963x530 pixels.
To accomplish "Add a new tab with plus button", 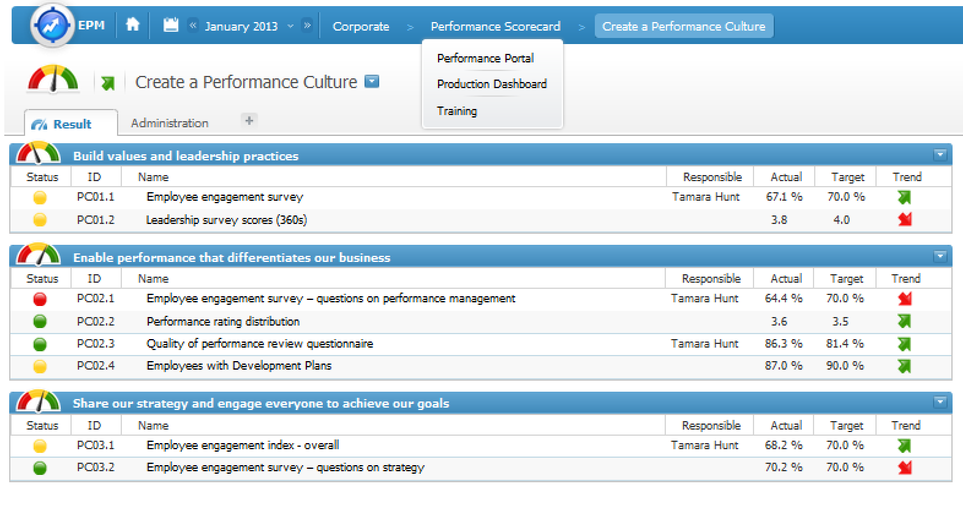I will point(249,121).
